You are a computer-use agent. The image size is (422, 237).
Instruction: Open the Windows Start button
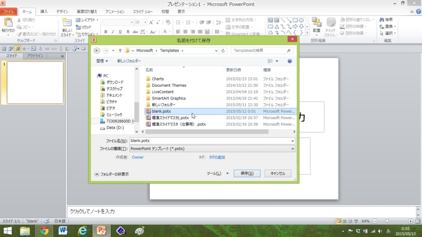(x=7, y=231)
